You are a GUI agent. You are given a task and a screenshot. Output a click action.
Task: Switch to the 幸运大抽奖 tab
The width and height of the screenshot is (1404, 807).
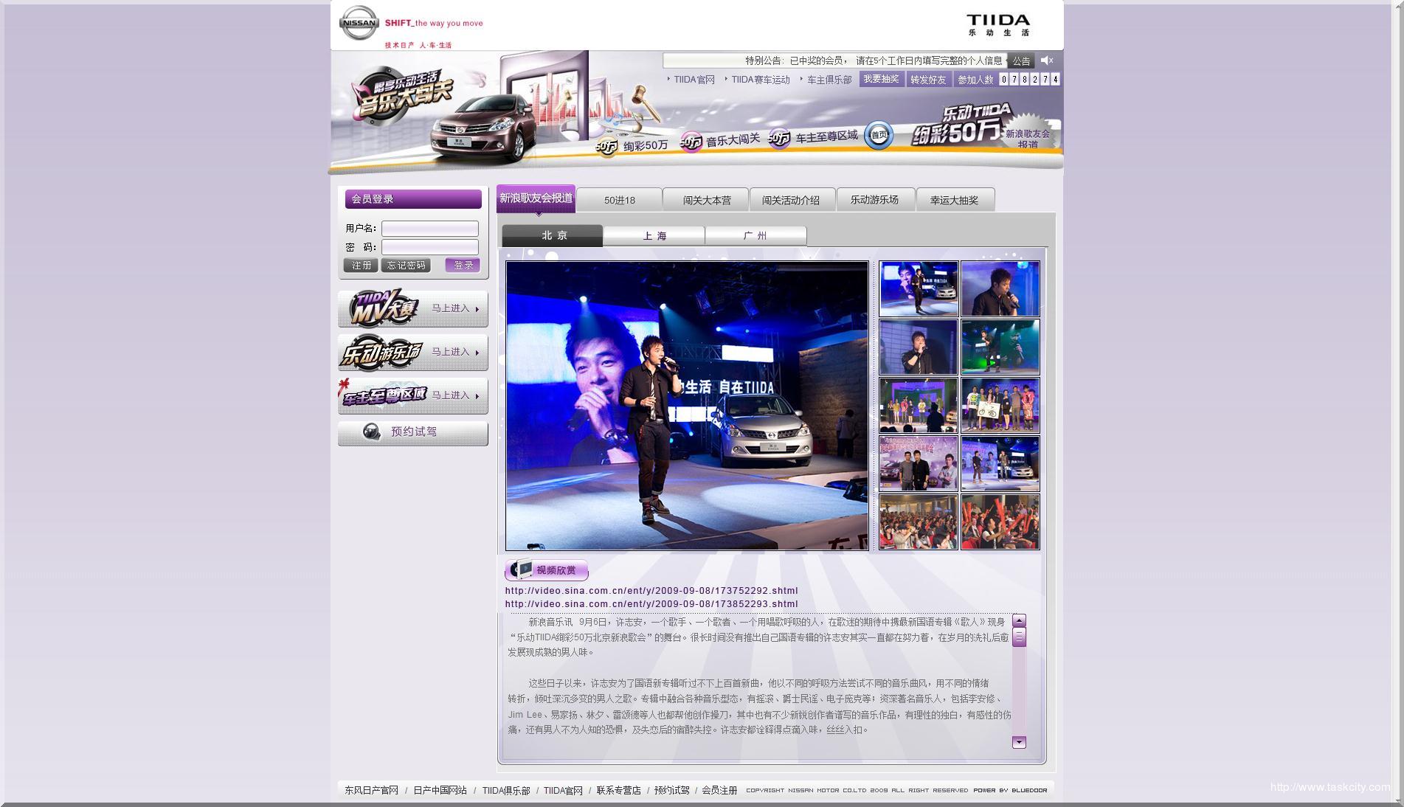[955, 200]
